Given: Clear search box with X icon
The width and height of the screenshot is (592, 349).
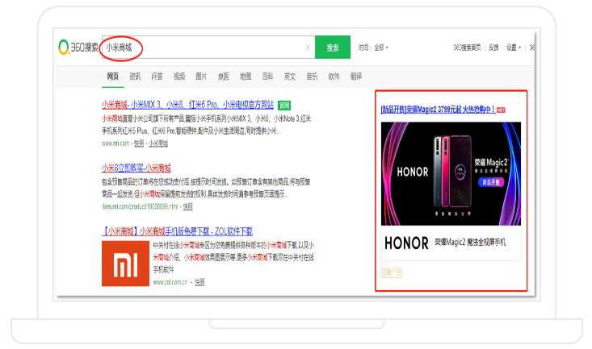Looking at the screenshot, I should pos(308,47).
